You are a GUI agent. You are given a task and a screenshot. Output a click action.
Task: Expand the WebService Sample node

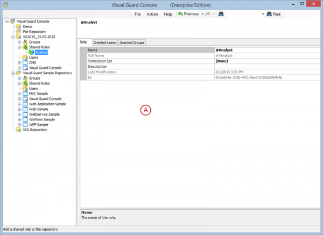(x=19, y=114)
